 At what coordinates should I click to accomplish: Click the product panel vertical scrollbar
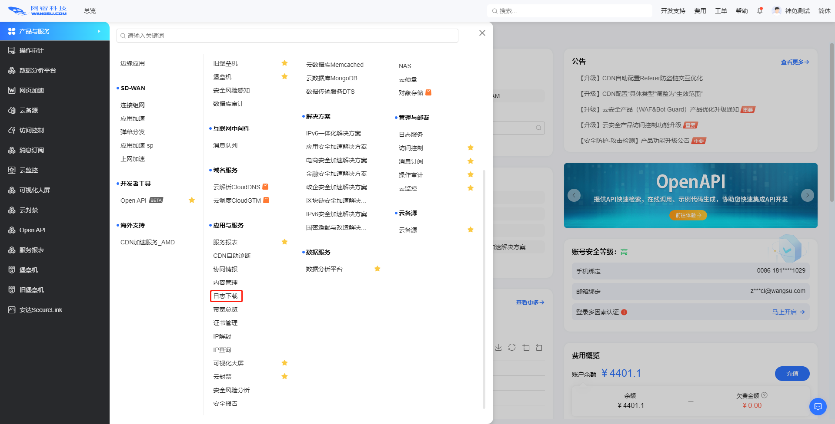click(484, 289)
